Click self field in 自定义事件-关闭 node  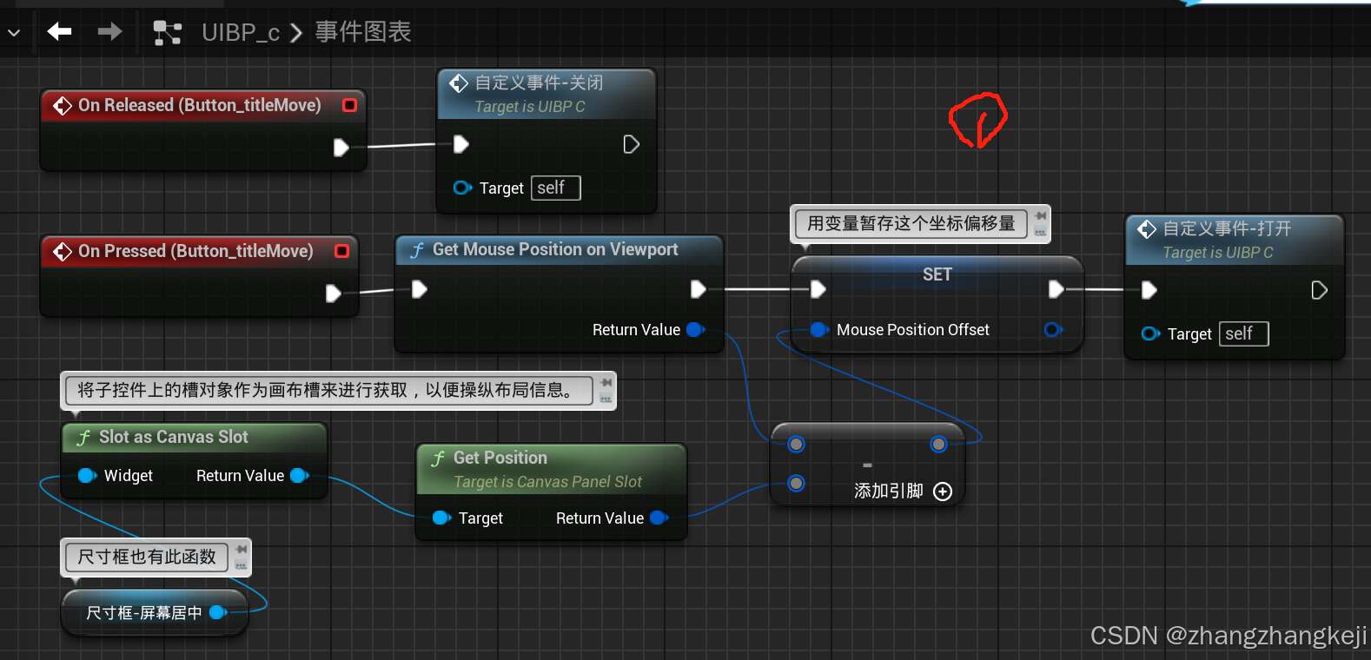click(556, 188)
